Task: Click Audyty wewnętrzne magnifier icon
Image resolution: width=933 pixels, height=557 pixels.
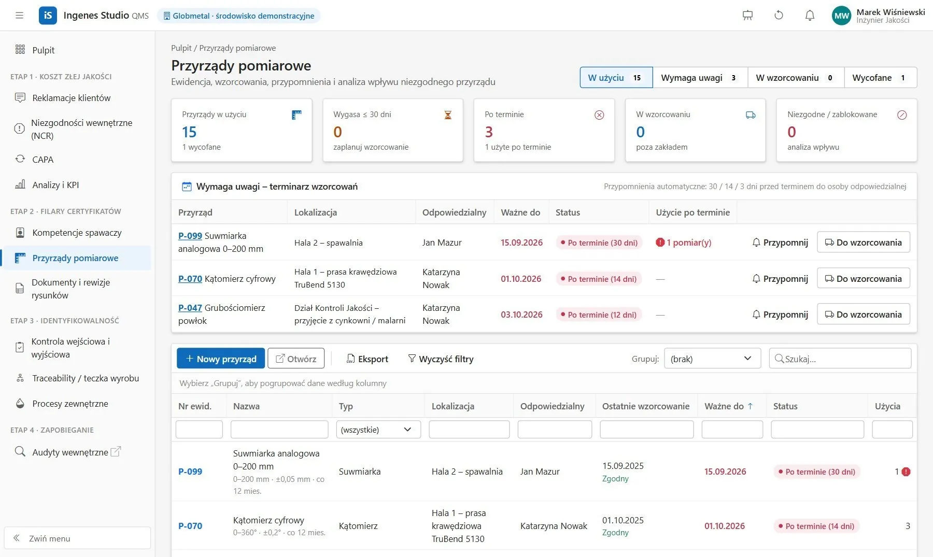Action: 20,452
